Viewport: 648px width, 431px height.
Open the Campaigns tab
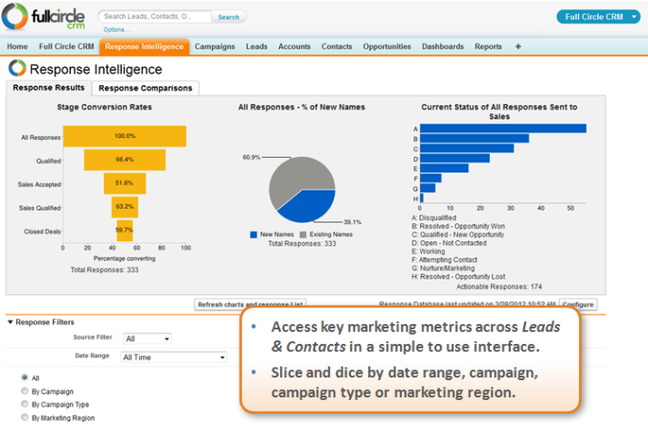click(x=214, y=46)
